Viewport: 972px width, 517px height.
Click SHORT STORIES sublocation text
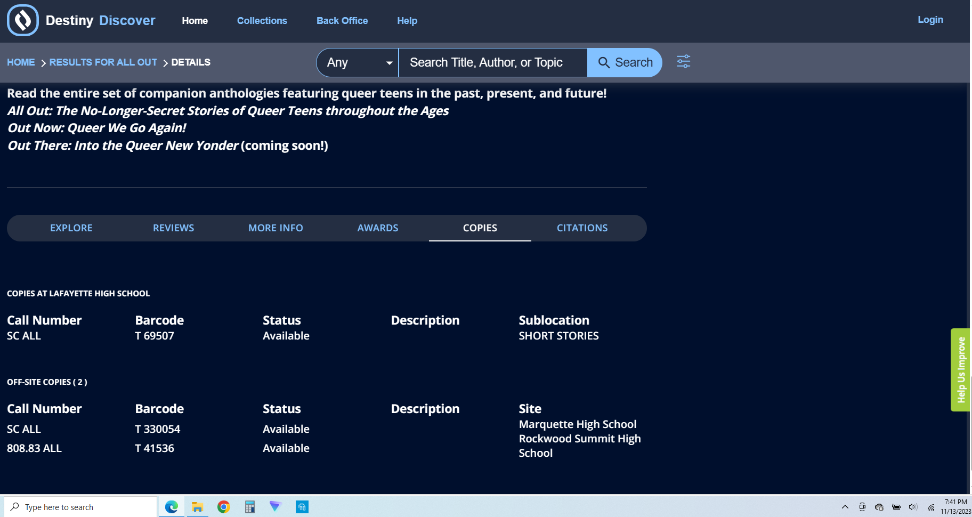pos(558,336)
